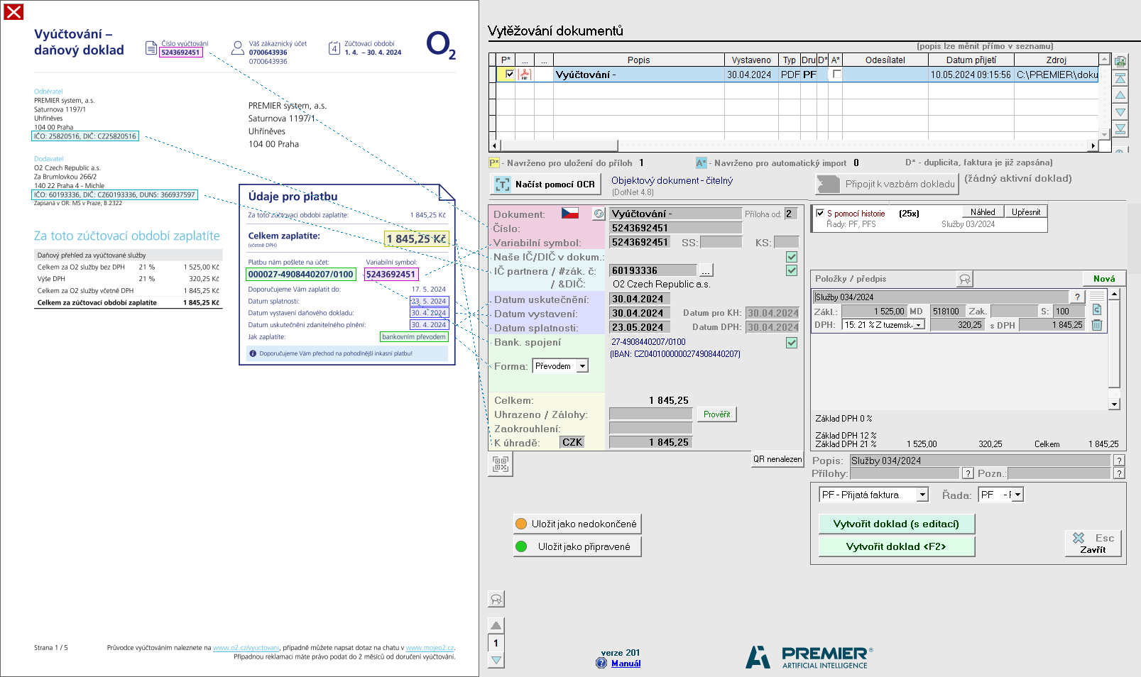Screen dimensions: 1141x677
Task: Click question mark beside Služby 034/2024 item
Action: [x=1077, y=297]
